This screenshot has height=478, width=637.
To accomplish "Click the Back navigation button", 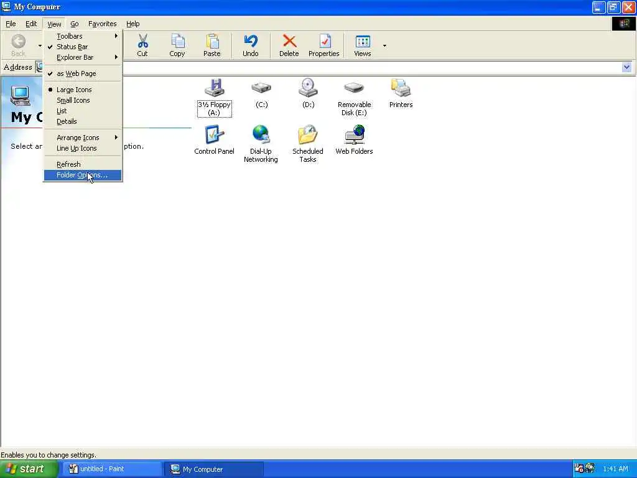I will (x=18, y=45).
